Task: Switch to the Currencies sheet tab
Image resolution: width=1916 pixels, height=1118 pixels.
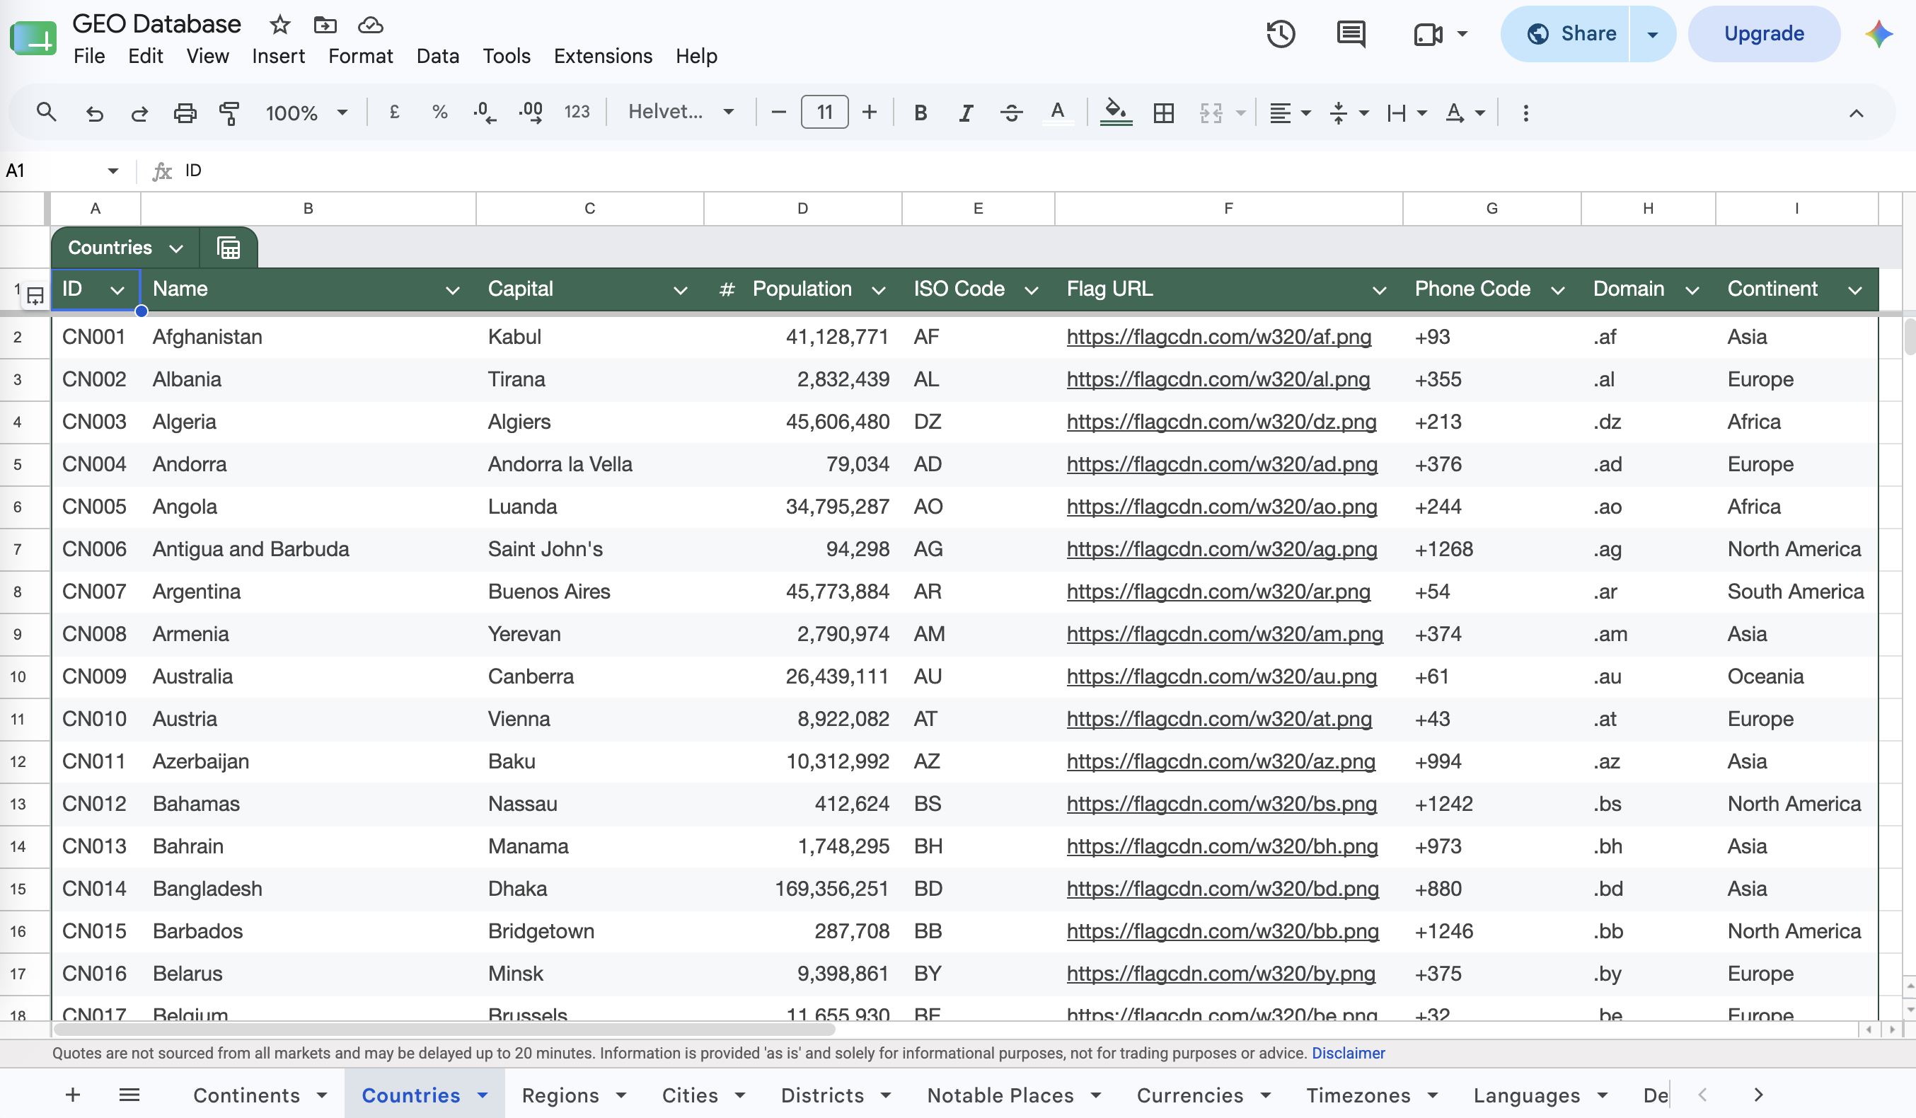Action: click(x=1190, y=1095)
